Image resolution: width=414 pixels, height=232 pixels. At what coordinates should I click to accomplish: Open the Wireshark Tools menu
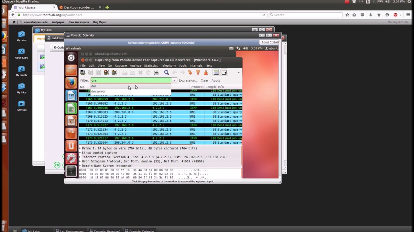click(183, 66)
